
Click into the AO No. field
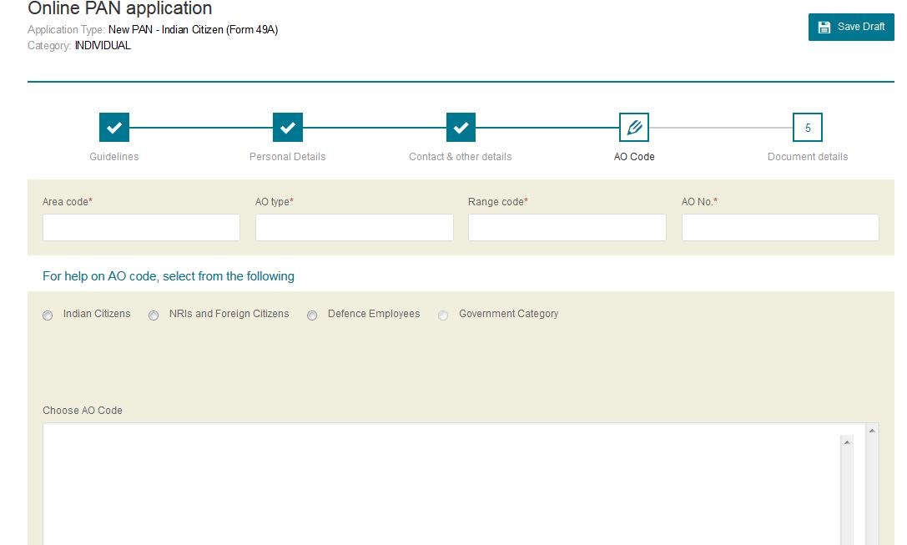click(779, 228)
